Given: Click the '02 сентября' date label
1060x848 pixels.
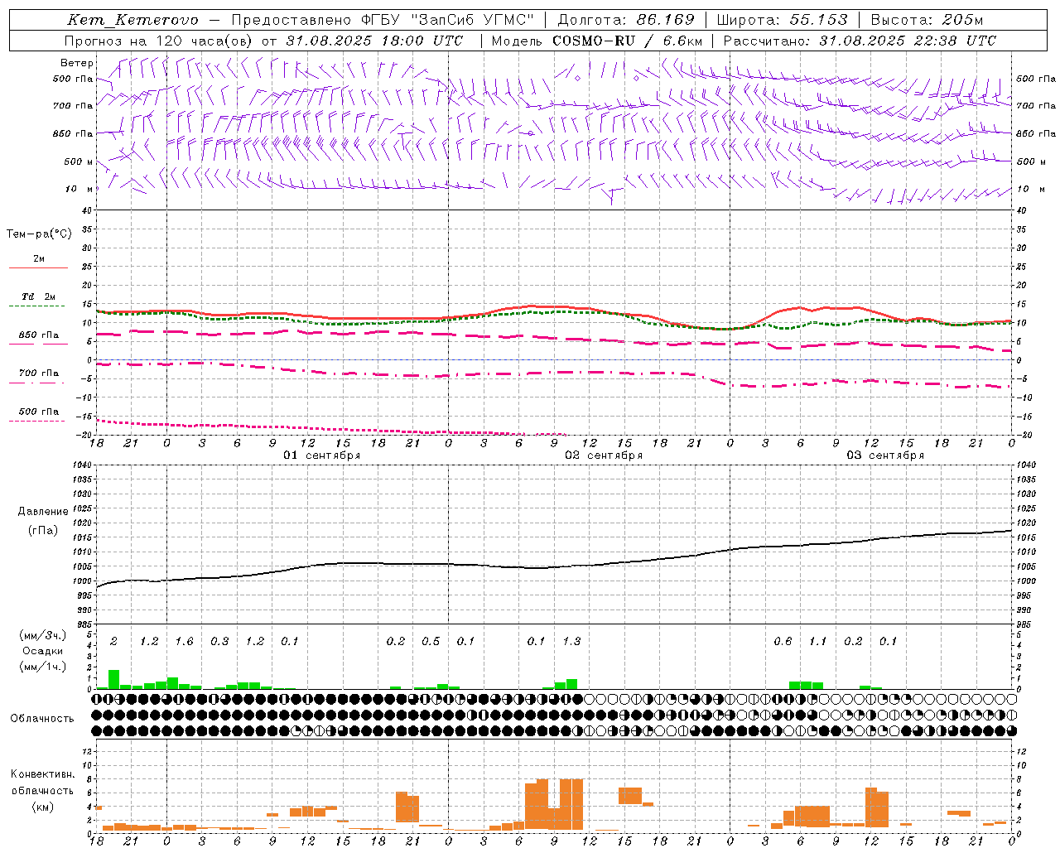Looking at the screenshot, I should (x=604, y=455).
